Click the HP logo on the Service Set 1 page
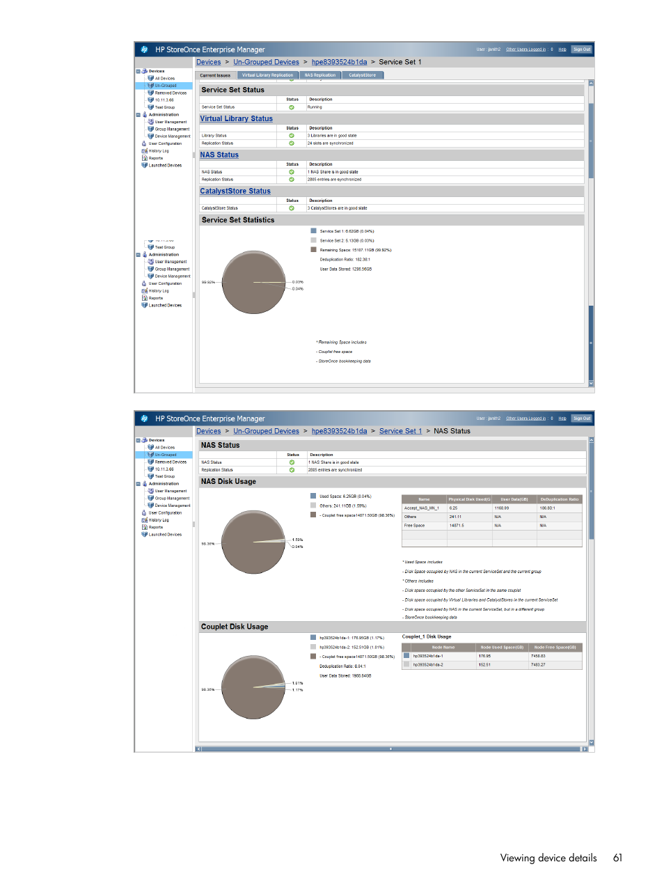 click(145, 49)
